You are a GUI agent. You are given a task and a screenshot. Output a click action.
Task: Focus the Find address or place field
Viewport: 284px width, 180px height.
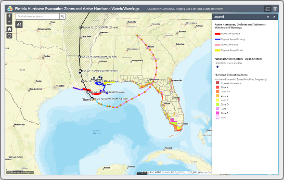pyautogui.click(x=38, y=16)
